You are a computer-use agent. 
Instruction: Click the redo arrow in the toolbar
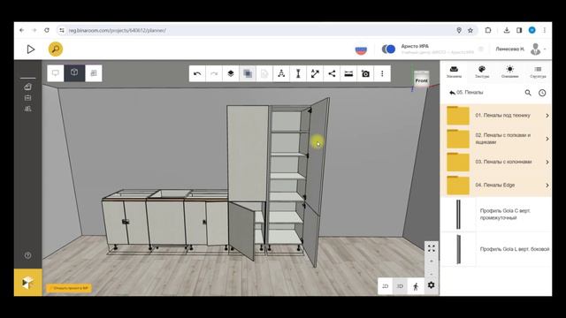(214, 74)
